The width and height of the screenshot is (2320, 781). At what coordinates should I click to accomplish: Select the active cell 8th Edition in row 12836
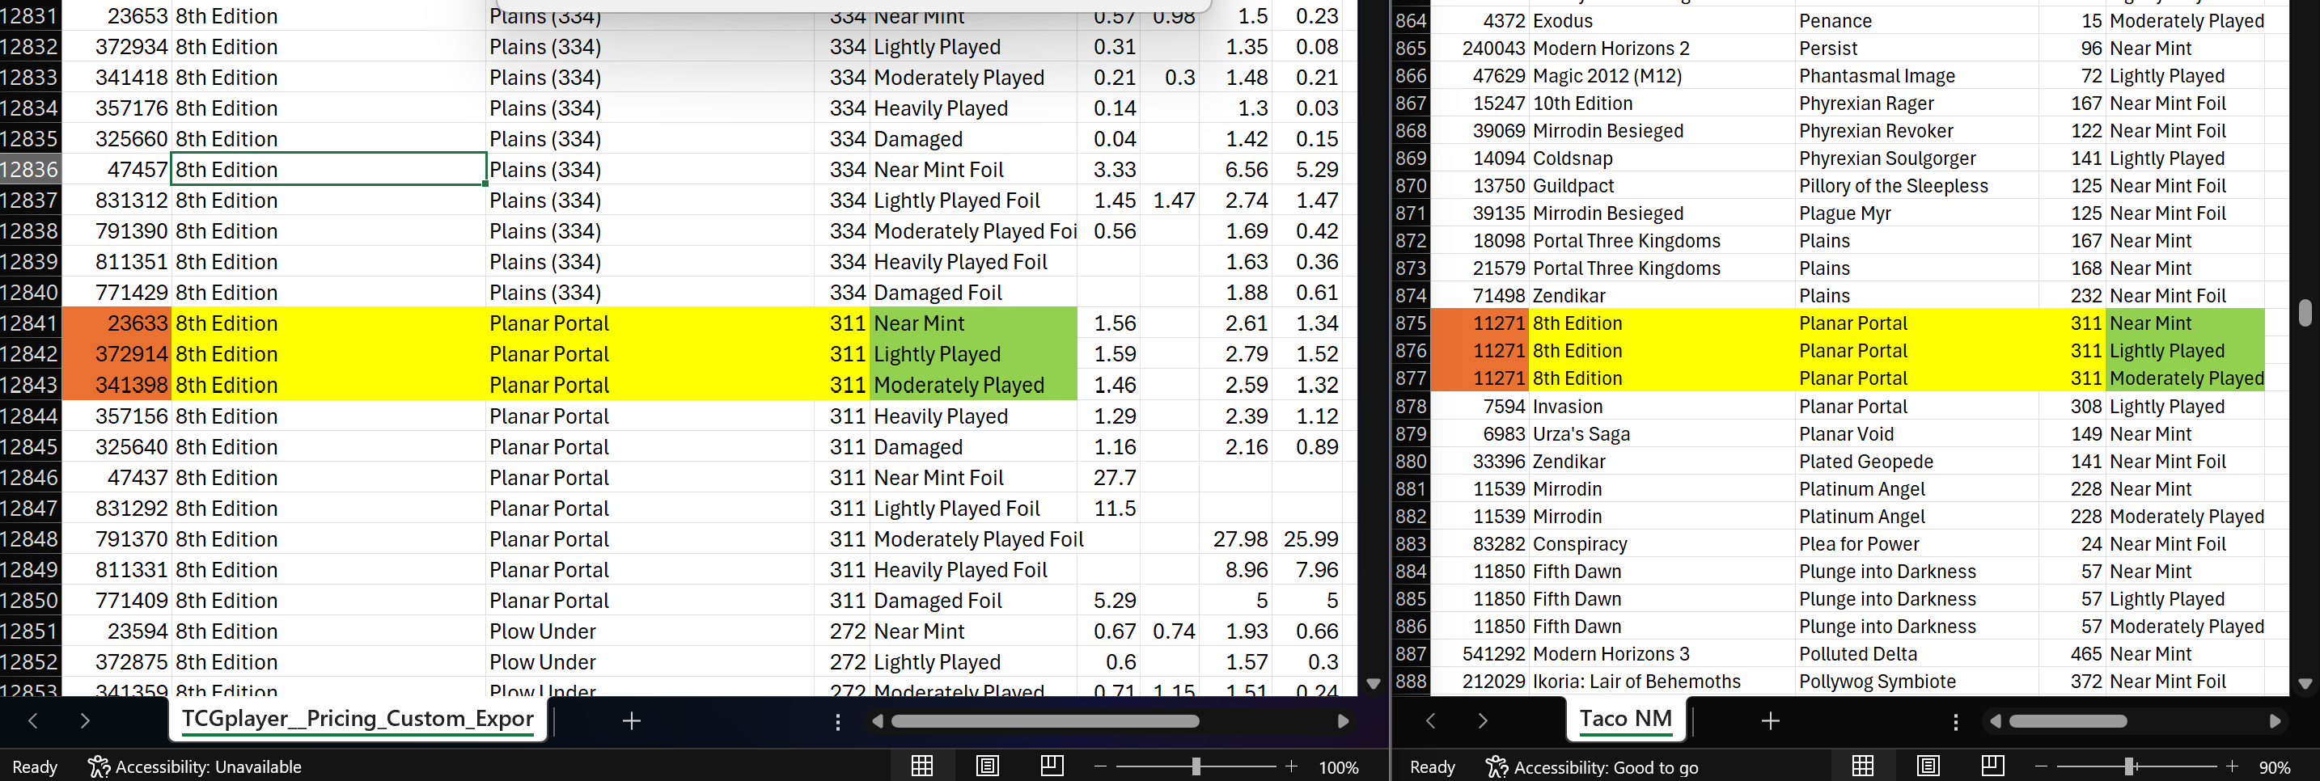tap(328, 169)
